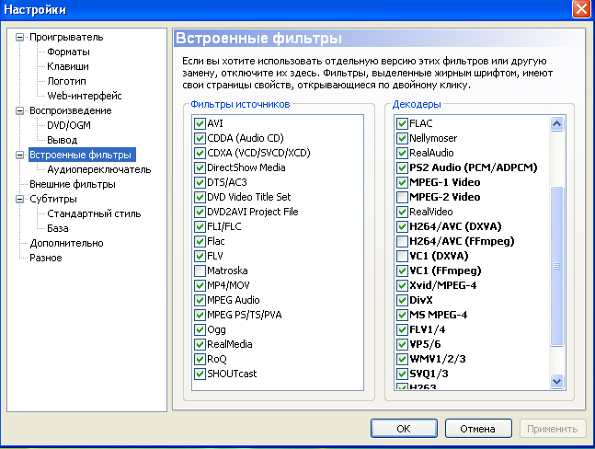595x449 pixels.
Task: Collapse the Проигрыватель tree node
Action: (x=19, y=37)
